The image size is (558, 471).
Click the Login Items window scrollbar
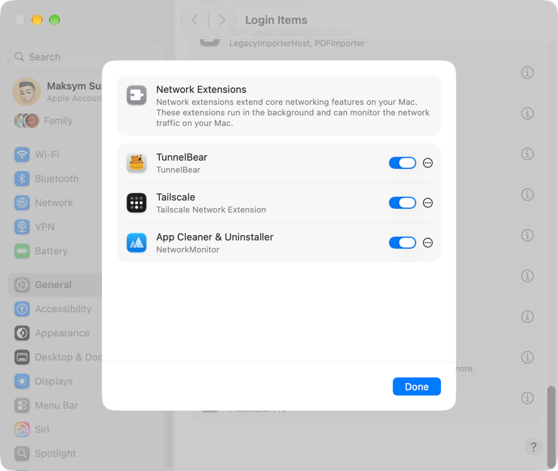coord(551,427)
